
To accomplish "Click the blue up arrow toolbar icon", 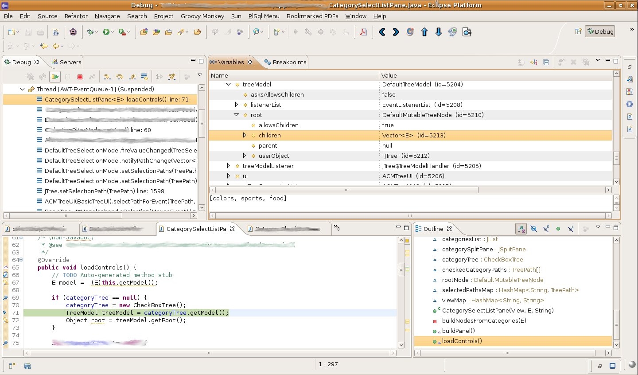I will point(424,32).
